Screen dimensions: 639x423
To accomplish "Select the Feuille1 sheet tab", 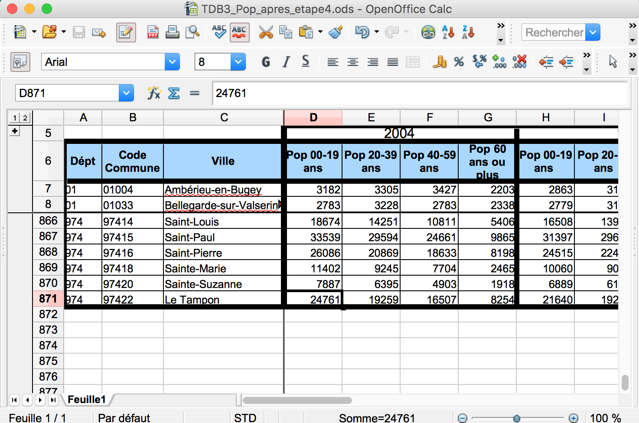I will [87, 400].
